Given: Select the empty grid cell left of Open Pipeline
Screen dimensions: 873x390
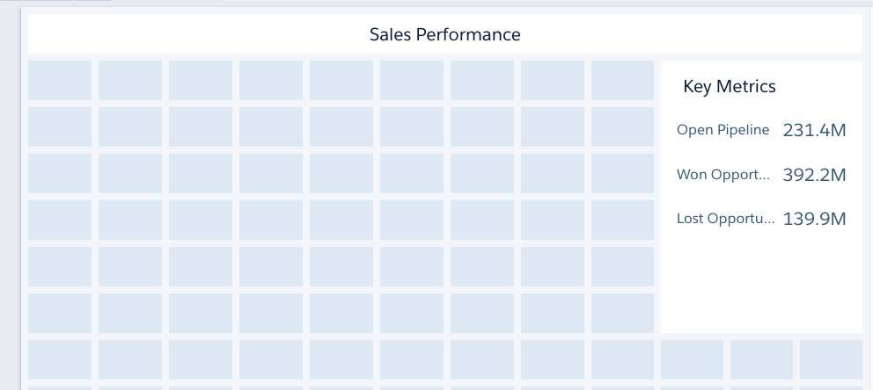Looking at the screenshot, I should coord(622,127).
